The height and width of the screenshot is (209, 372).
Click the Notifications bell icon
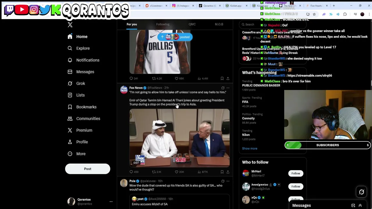pyautogui.click(x=70, y=60)
